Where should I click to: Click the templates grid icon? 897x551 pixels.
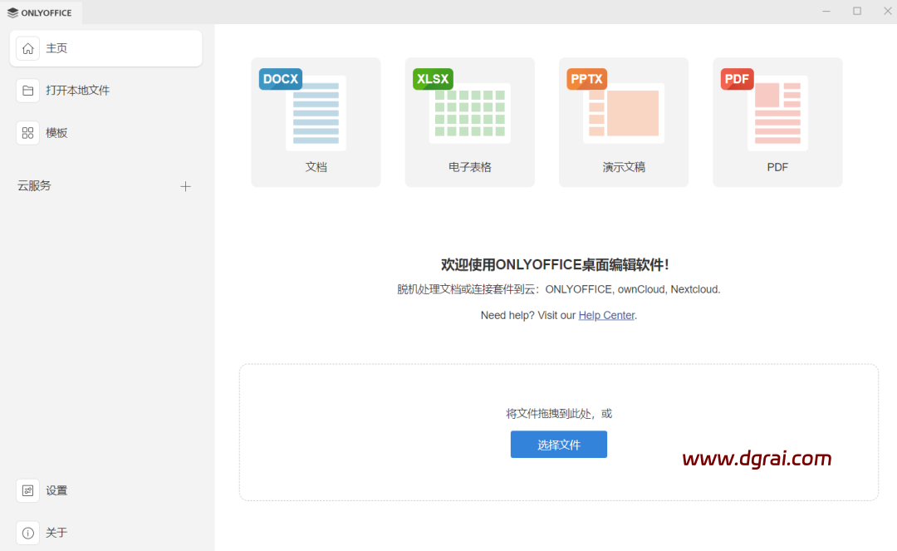click(28, 133)
